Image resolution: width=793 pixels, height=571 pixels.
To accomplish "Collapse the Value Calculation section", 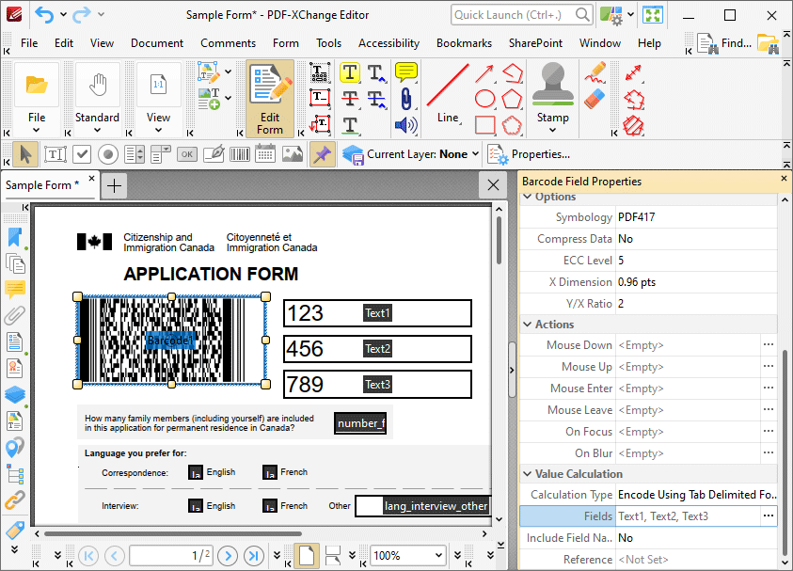I will click(x=528, y=474).
